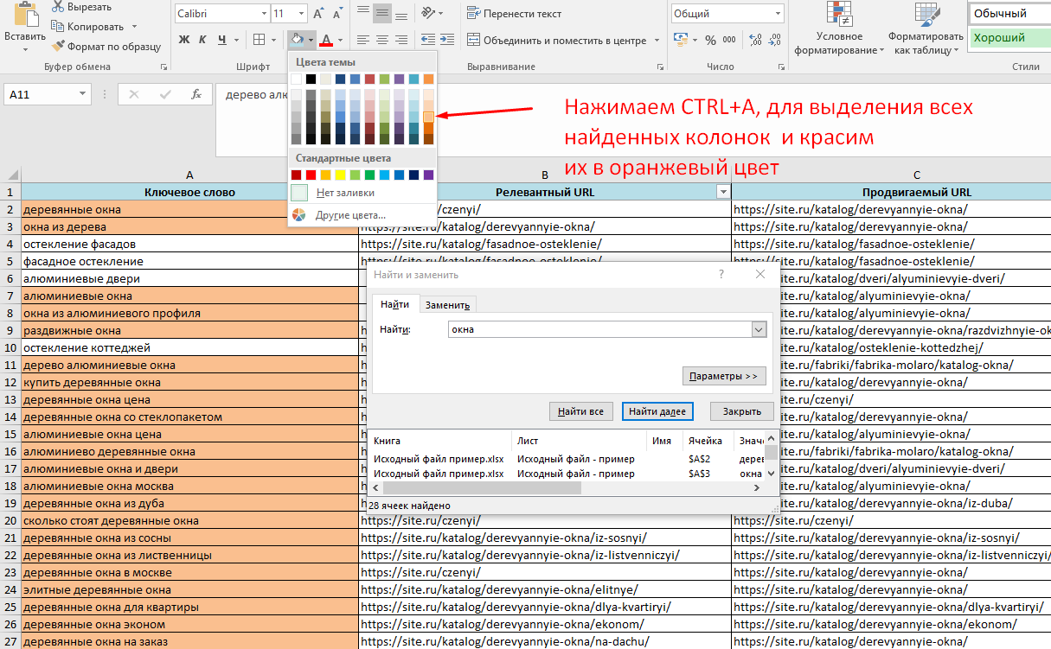The height and width of the screenshot is (649, 1051).
Task: Pick the black theme color swatch
Action: pos(311,80)
